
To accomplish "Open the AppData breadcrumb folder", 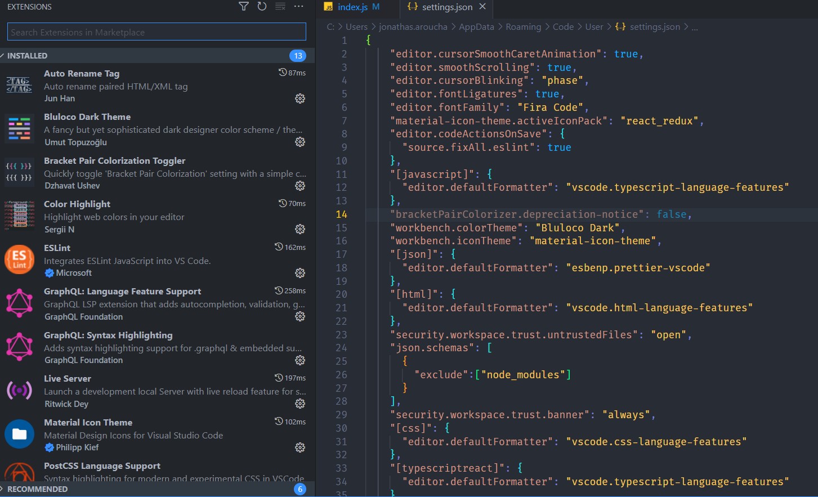I will pyautogui.click(x=476, y=27).
